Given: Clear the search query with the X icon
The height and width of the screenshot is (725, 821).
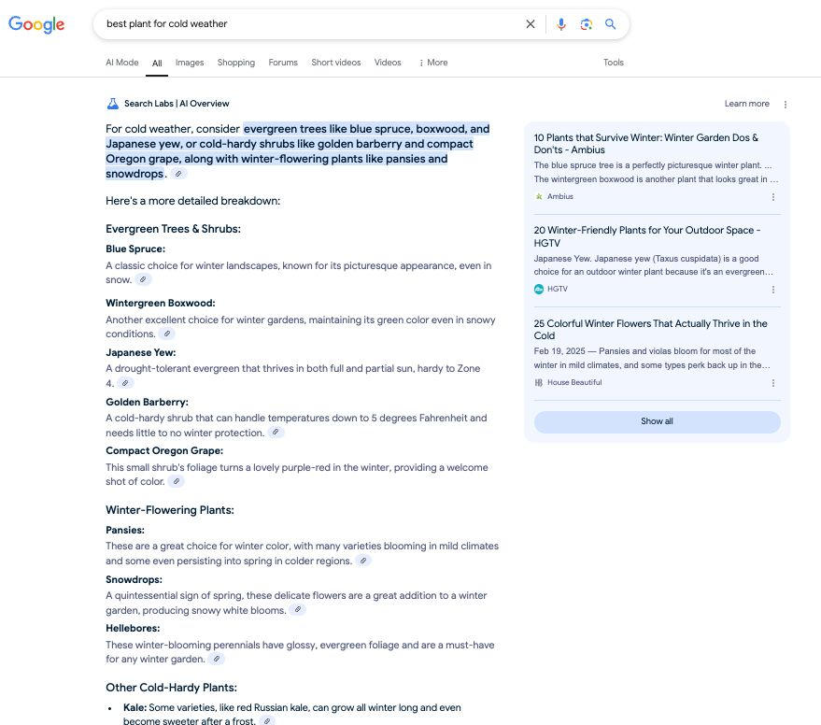Looking at the screenshot, I should coord(531,24).
